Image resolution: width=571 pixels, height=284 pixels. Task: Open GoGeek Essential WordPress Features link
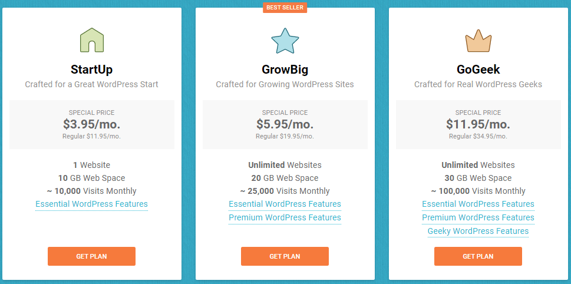point(478,204)
